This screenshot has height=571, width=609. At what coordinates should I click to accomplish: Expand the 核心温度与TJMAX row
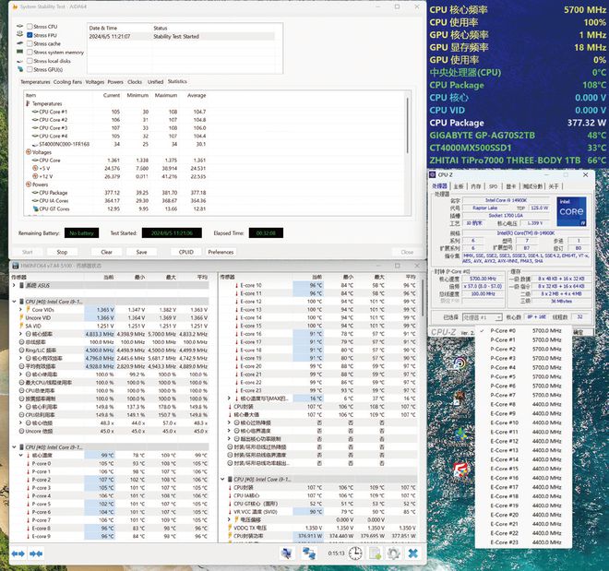point(230,399)
